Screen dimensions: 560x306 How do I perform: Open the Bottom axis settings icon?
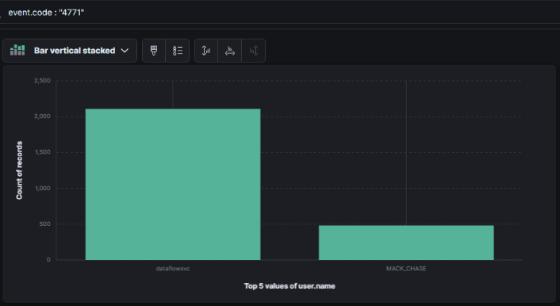(x=230, y=51)
